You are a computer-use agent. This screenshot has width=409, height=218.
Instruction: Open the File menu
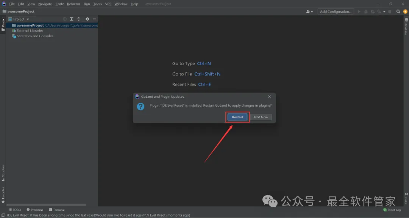pyautogui.click(x=12, y=4)
